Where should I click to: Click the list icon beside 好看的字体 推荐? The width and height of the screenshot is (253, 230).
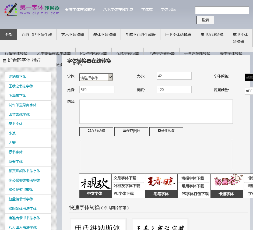[5, 61]
